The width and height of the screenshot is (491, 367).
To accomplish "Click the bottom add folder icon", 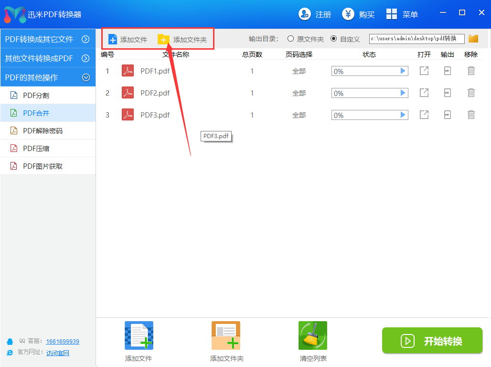I will coord(226,335).
